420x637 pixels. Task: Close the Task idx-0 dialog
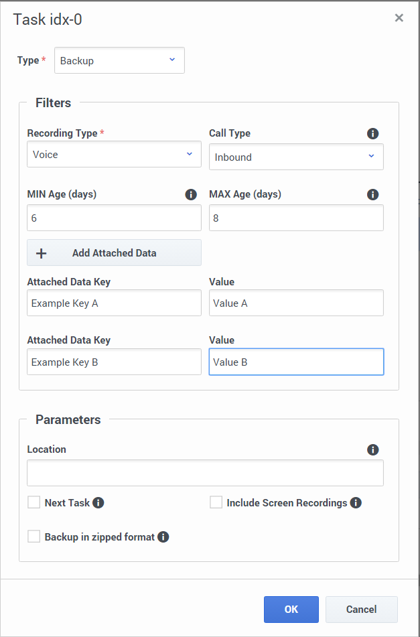click(399, 18)
